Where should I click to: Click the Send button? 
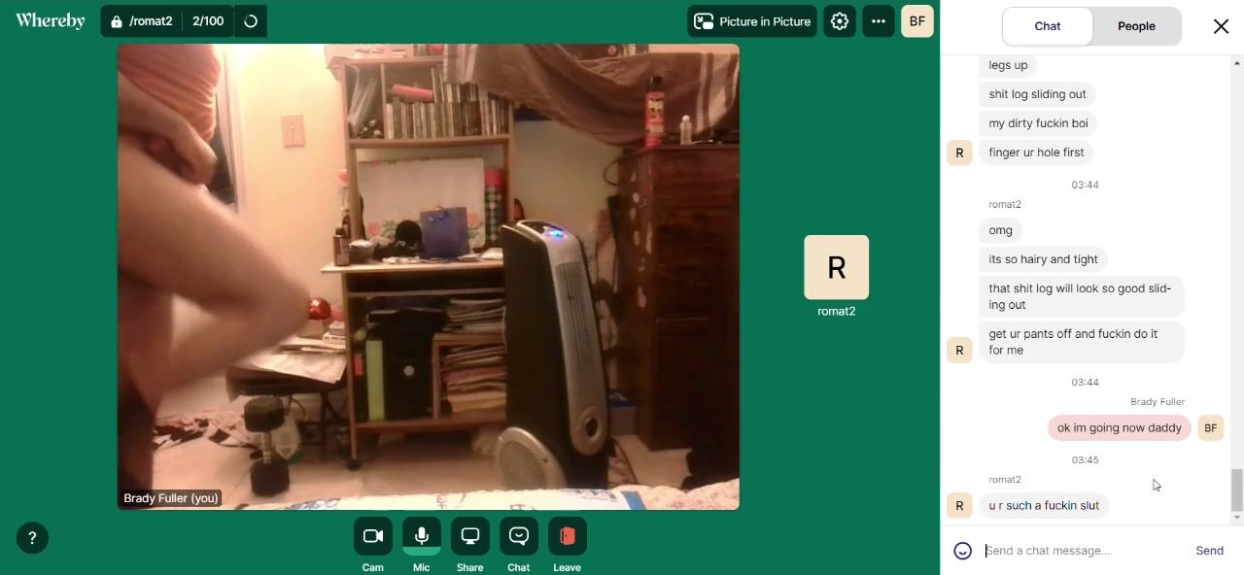click(1209, 551)
